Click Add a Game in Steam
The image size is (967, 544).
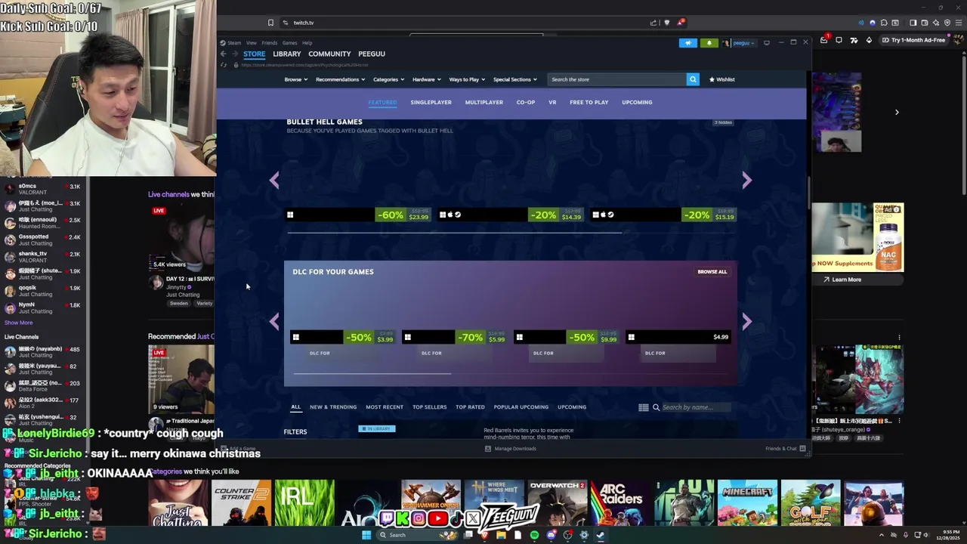click(x=238, y=449)
